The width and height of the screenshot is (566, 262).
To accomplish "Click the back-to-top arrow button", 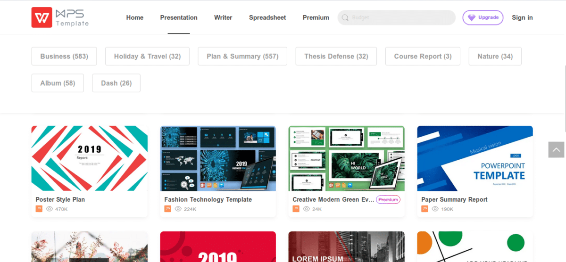I will 556,149.
